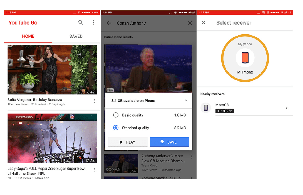Clear the Conan Anthony search query

(x=190, y=23)
